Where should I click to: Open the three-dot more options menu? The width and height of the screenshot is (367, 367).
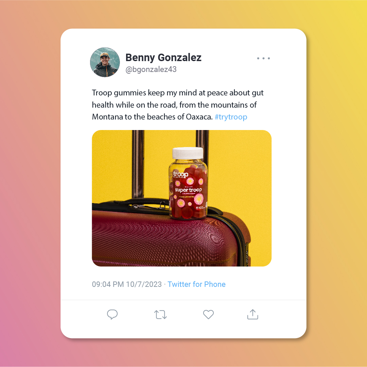[x=263, y=58]
